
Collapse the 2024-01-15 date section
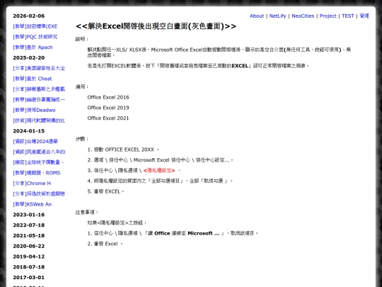(x=29, y=131)
